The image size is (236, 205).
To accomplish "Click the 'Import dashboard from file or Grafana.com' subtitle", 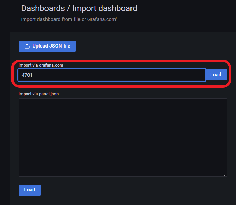I will [69, 19].
